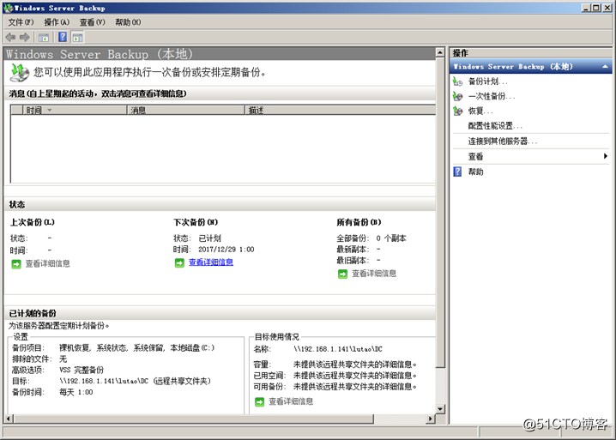Toggle the action pane toolbar icon
The height and width of the screenshot is (440, 616).
click(x=78, y=38)
